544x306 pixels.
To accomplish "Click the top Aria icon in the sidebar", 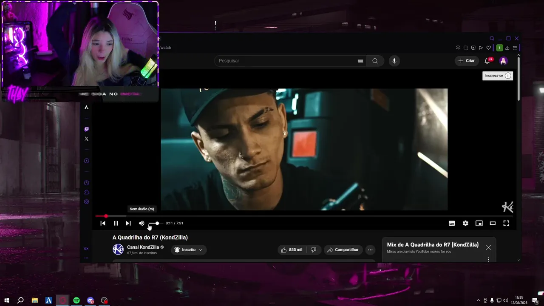I will [86, 107].
